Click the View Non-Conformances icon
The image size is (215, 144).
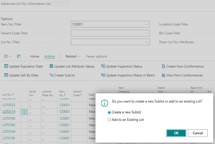pos(164,75)
